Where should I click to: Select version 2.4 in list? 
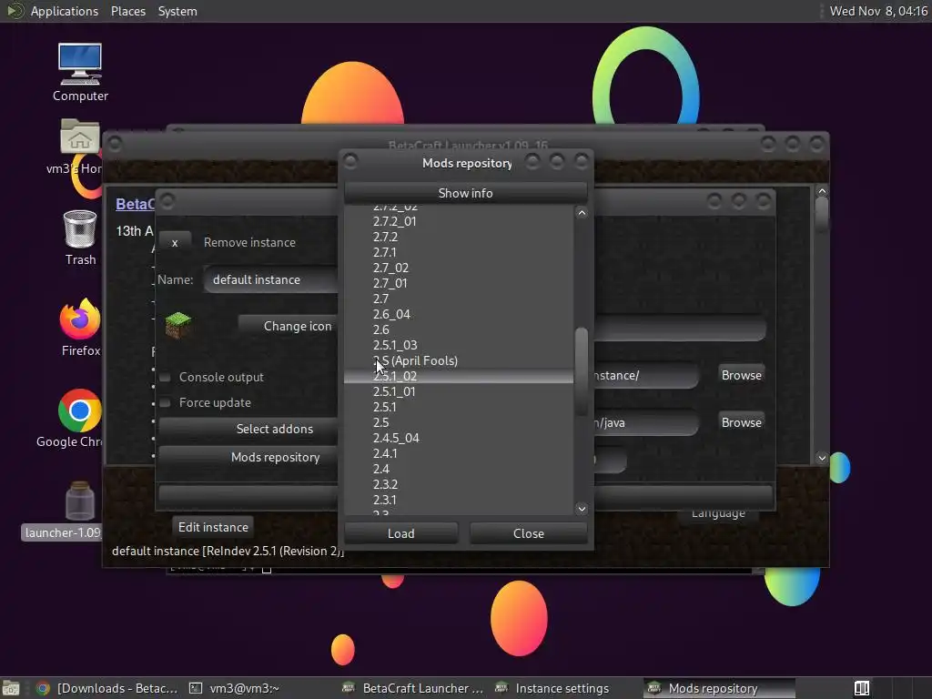(459, 469)
